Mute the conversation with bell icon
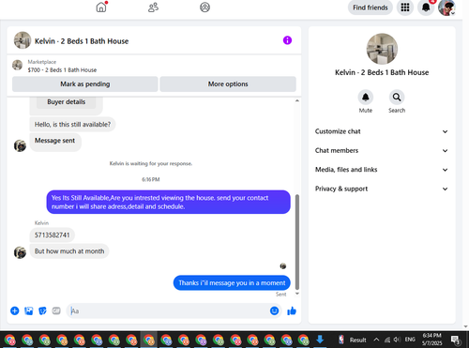 pos(366,98)
